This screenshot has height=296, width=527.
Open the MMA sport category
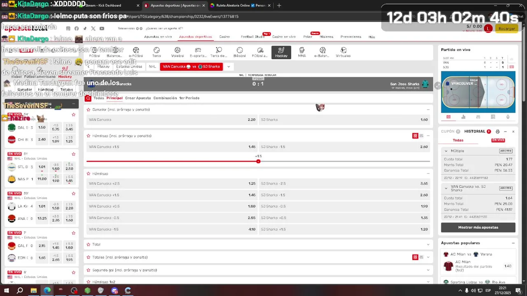(x=302, y=52)
